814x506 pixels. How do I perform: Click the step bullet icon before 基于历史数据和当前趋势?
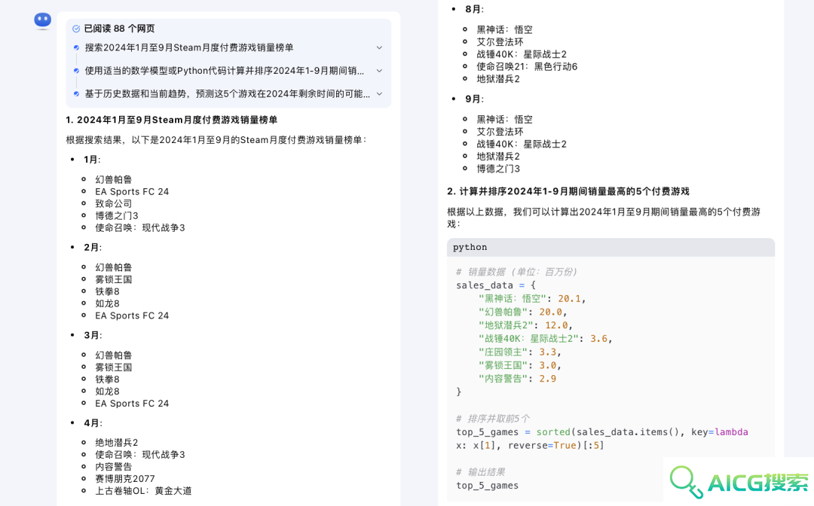click(76, 94)
